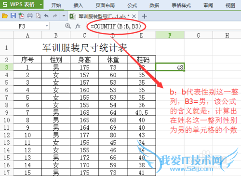
Task: Open the insert function fx button
Action: coord(78,26)
